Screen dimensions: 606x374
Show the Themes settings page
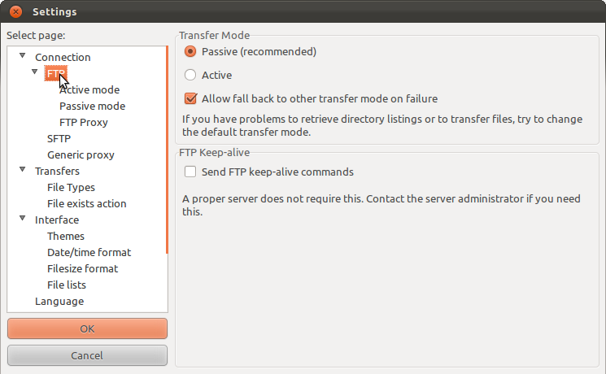[66, 236]
